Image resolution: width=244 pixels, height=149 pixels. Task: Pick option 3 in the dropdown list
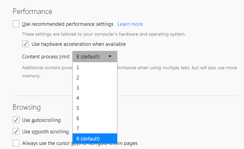(x=95, y=88)
